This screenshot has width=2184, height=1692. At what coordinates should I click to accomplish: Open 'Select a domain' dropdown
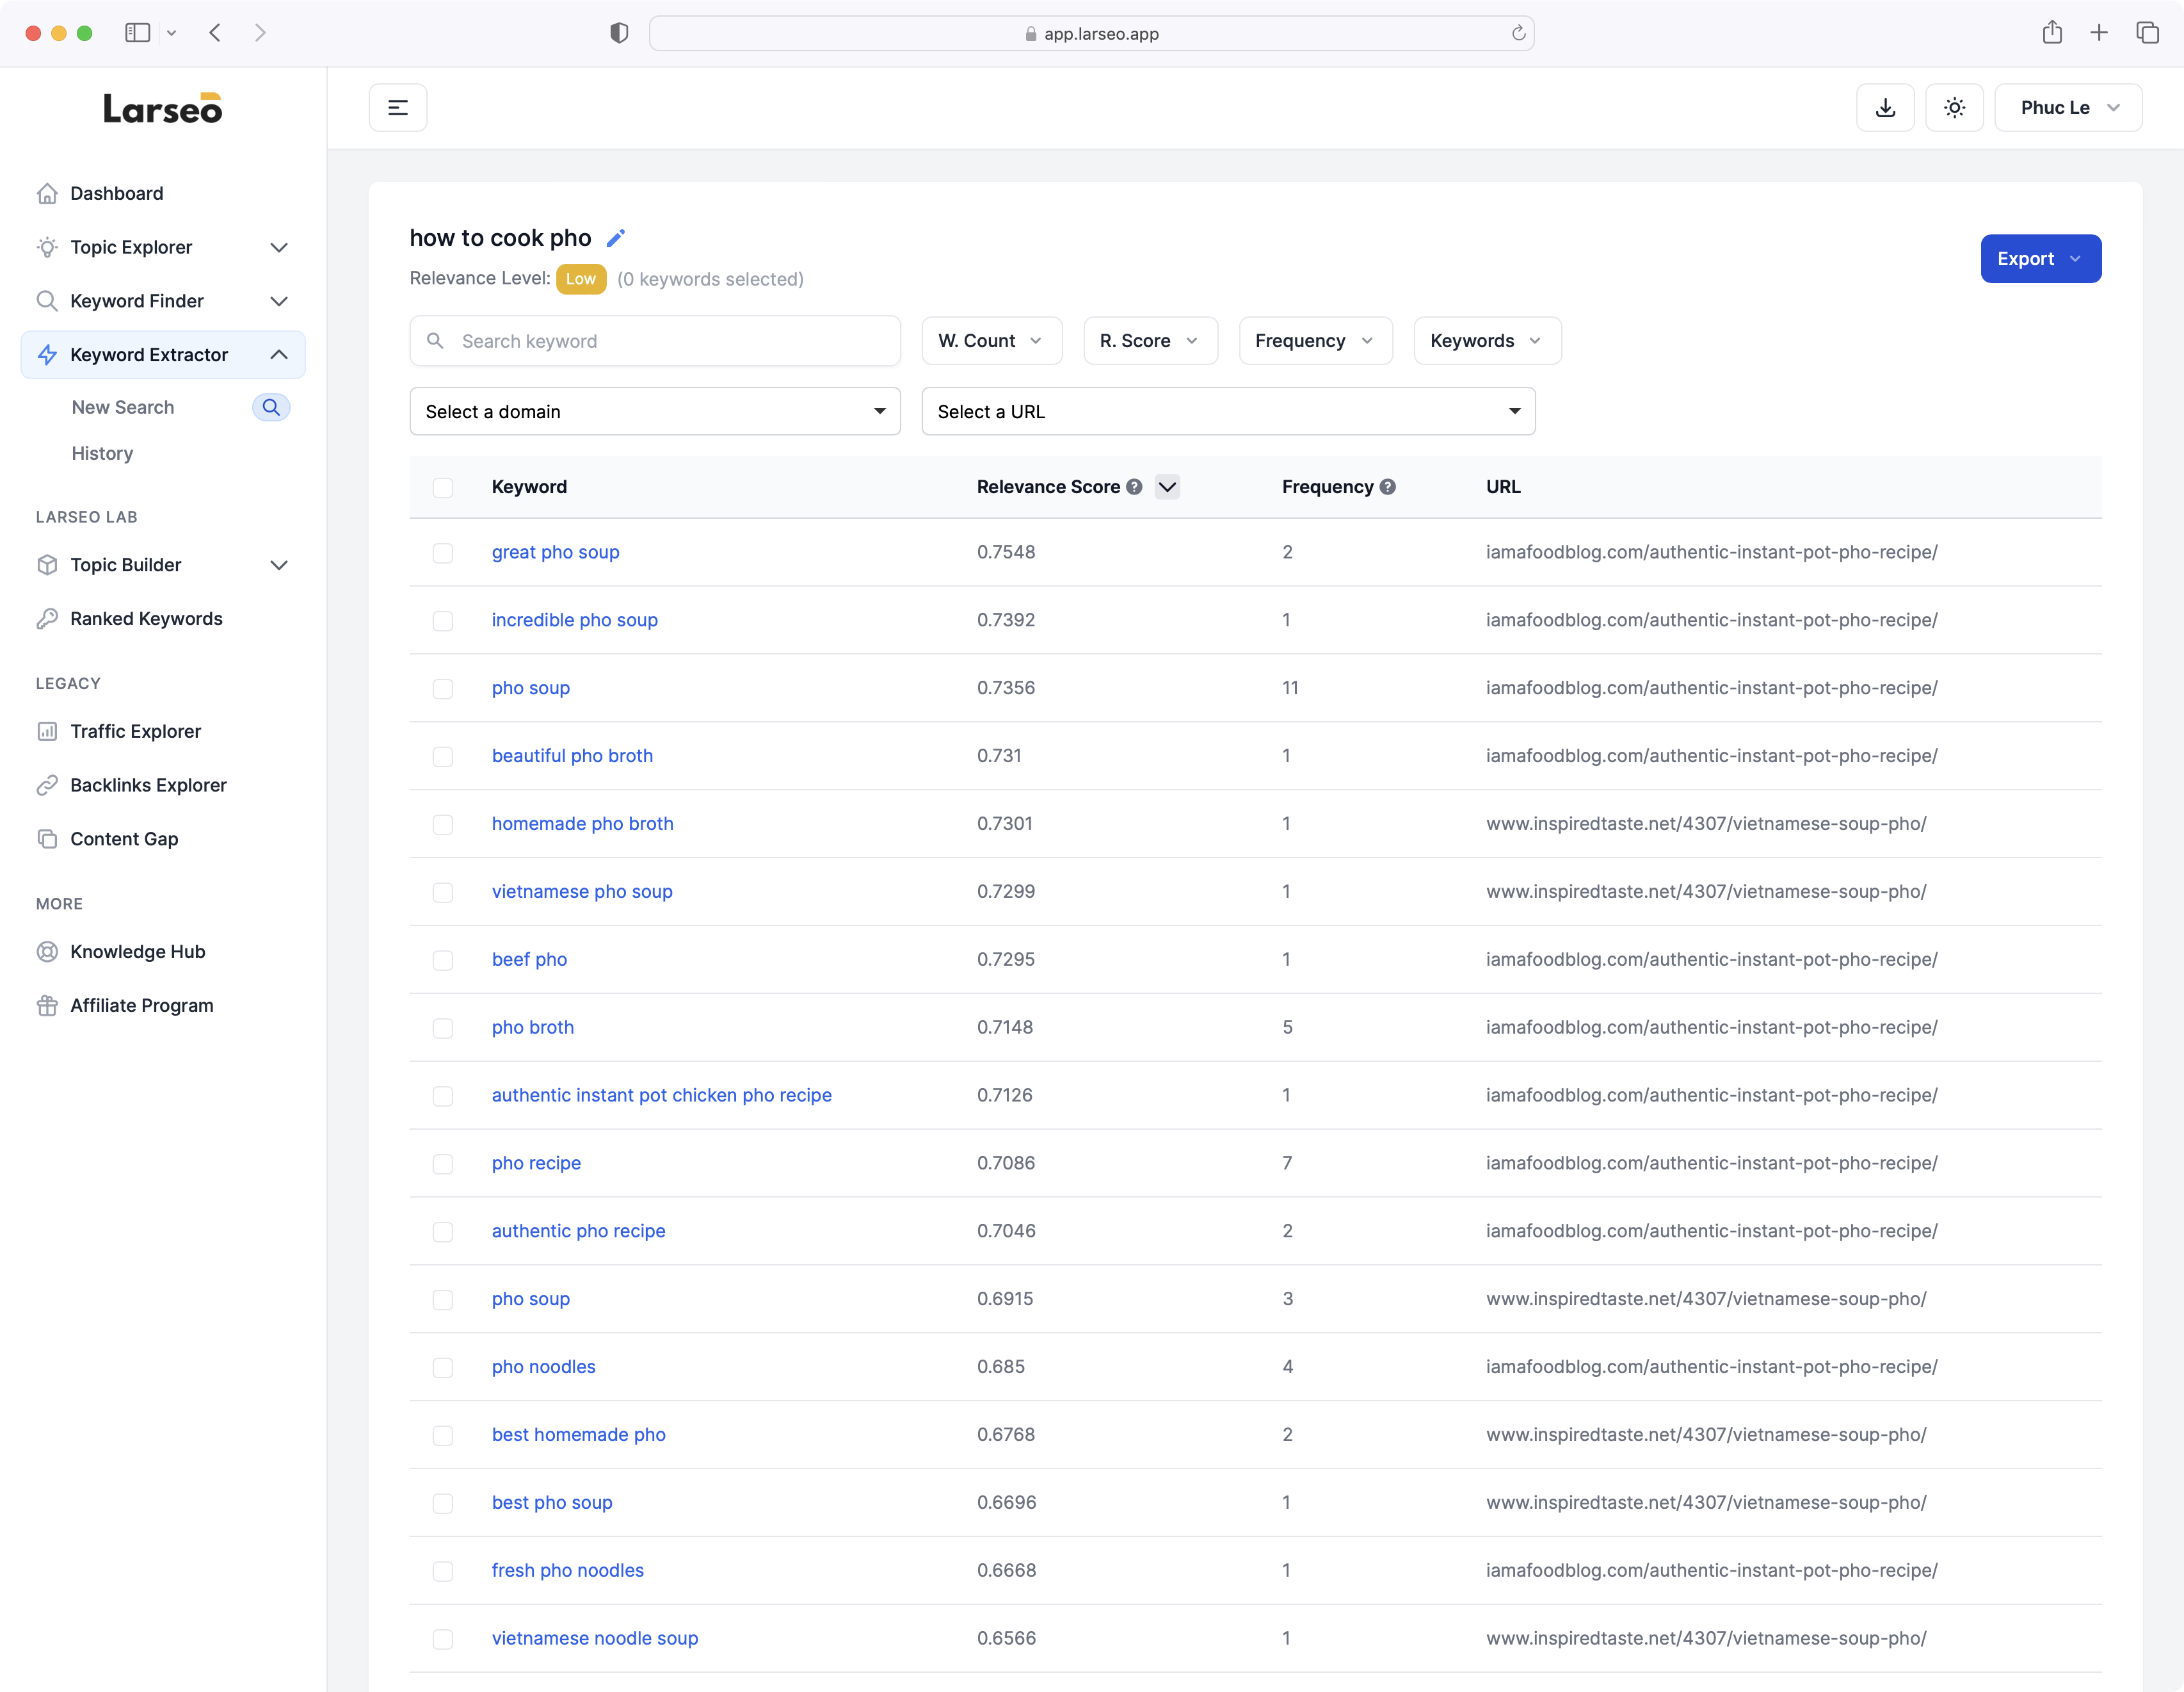pos(655,411)
